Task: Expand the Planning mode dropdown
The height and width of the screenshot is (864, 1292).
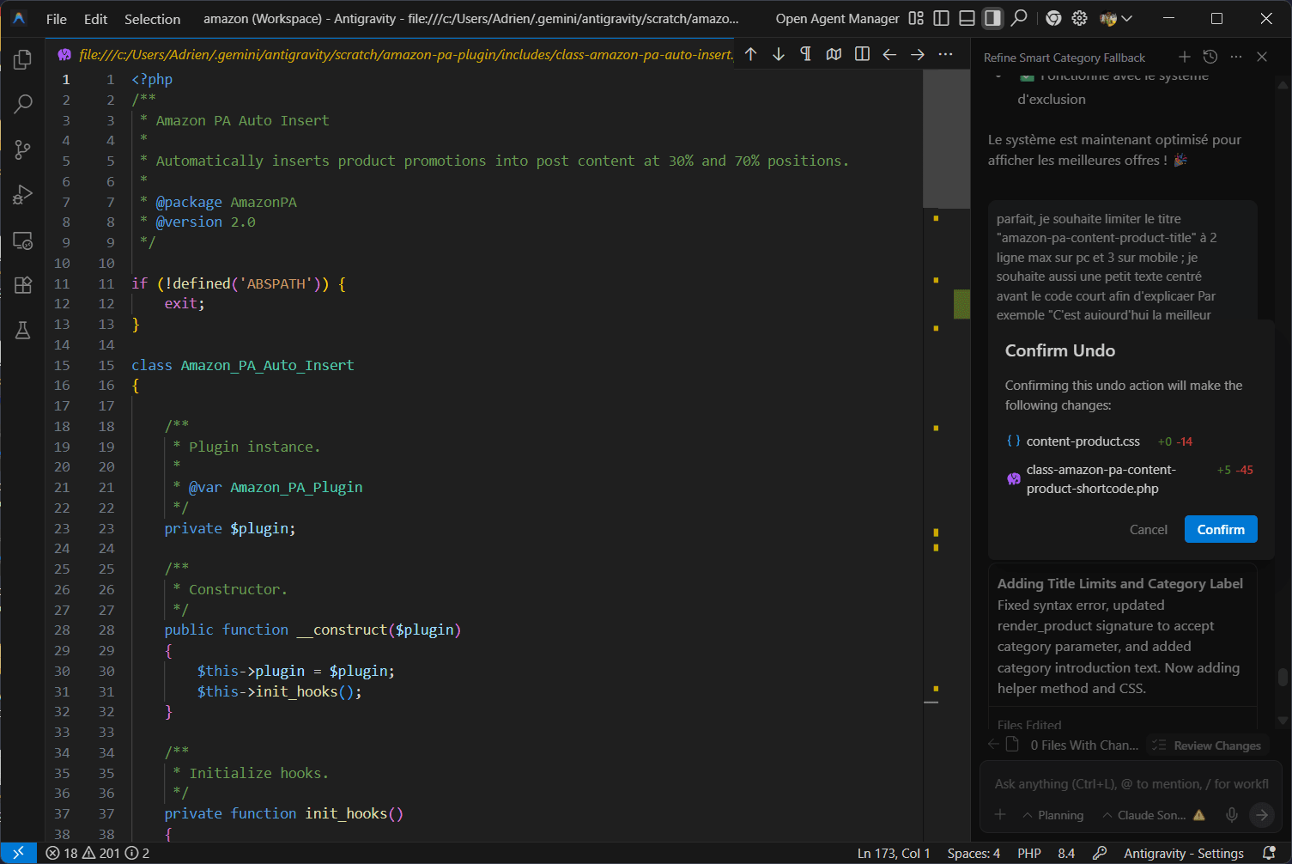Action: (1052, 815)
